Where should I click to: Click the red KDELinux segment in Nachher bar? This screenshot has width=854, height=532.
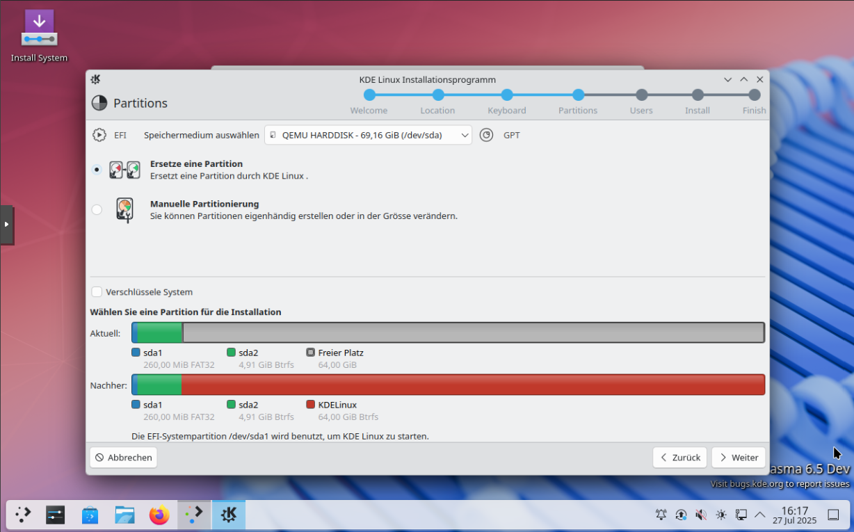click(473, 385)
